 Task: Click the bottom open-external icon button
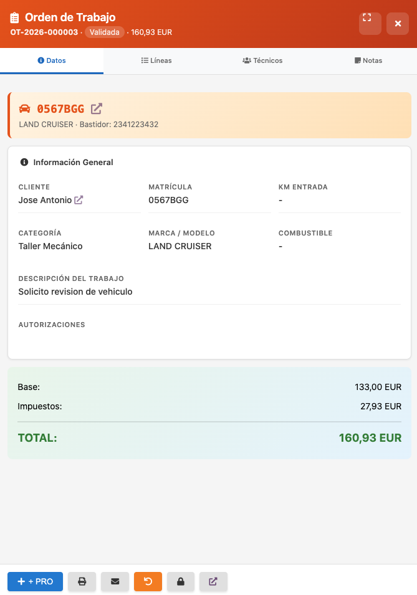click(x=213, y=581)
